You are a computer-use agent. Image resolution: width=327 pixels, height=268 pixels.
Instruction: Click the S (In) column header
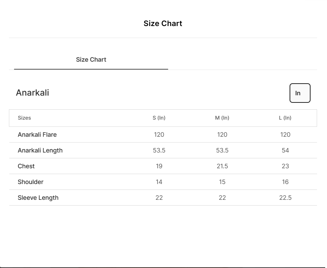tap(159, 118)
